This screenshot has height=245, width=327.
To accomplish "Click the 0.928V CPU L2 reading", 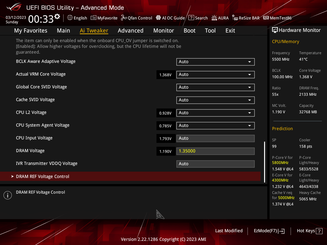I will coord(166,113).
